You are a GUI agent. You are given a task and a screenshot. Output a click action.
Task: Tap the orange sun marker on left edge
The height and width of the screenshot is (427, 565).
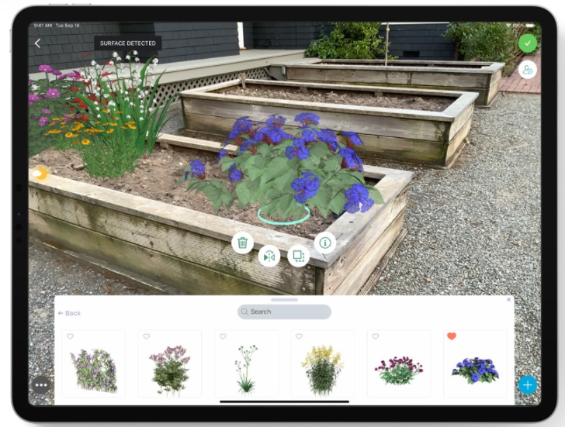point(40,174)
